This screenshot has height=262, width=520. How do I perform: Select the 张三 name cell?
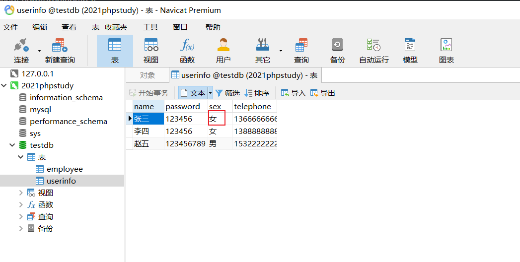(149, 119)
